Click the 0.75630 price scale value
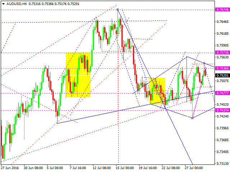Screen dimensions: 230x172 [x=222, y=57]
